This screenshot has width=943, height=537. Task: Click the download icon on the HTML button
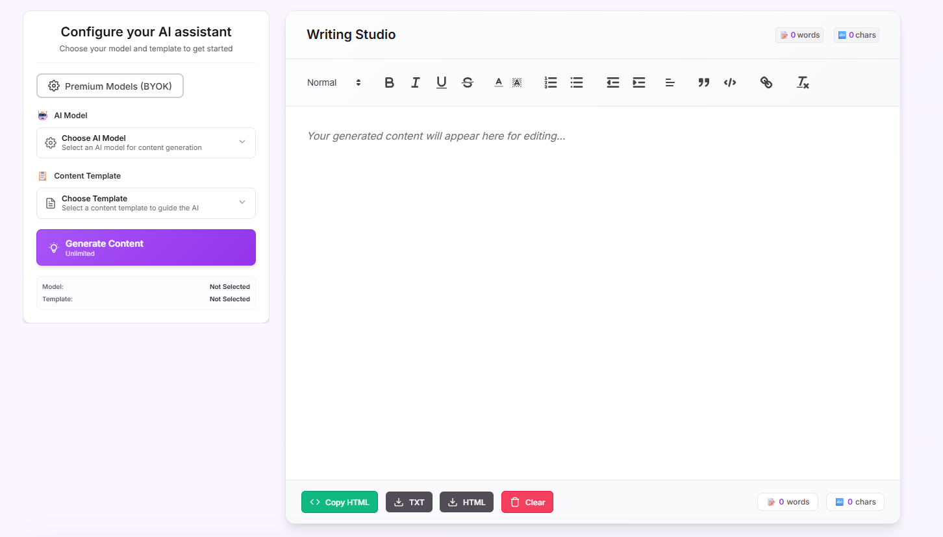453,502
